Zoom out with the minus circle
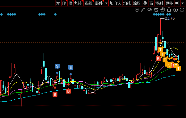The width and height of the screenshot is (186, 118). point(182,10)
